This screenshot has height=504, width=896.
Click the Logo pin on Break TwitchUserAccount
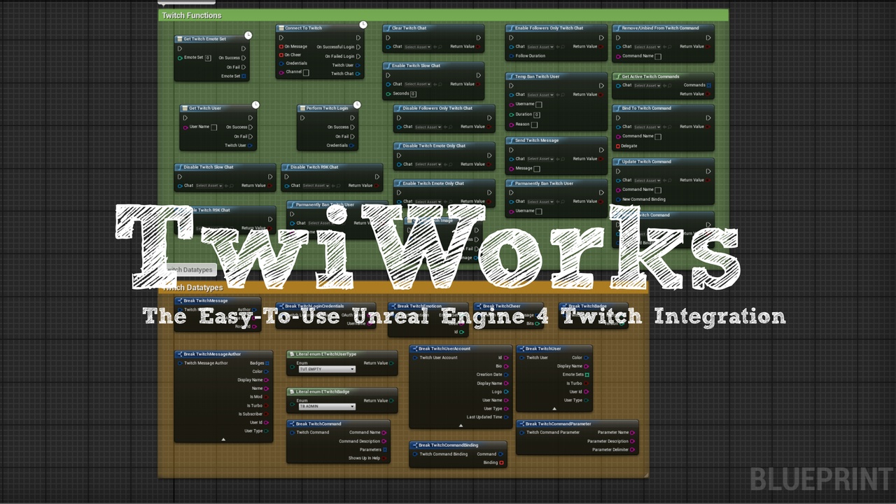coord(506,392)
